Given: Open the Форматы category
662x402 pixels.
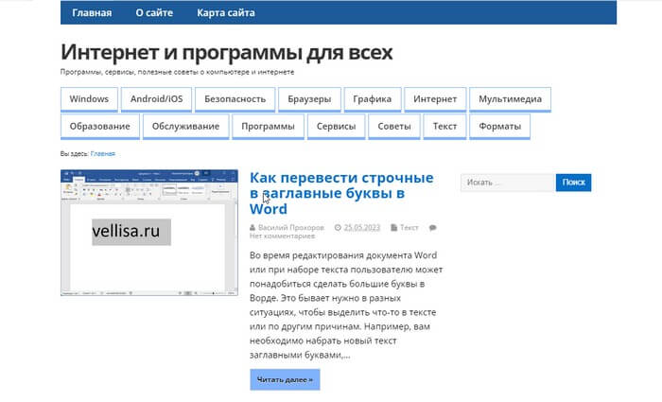Looking at the screenshot, I should tap(500, 126).
